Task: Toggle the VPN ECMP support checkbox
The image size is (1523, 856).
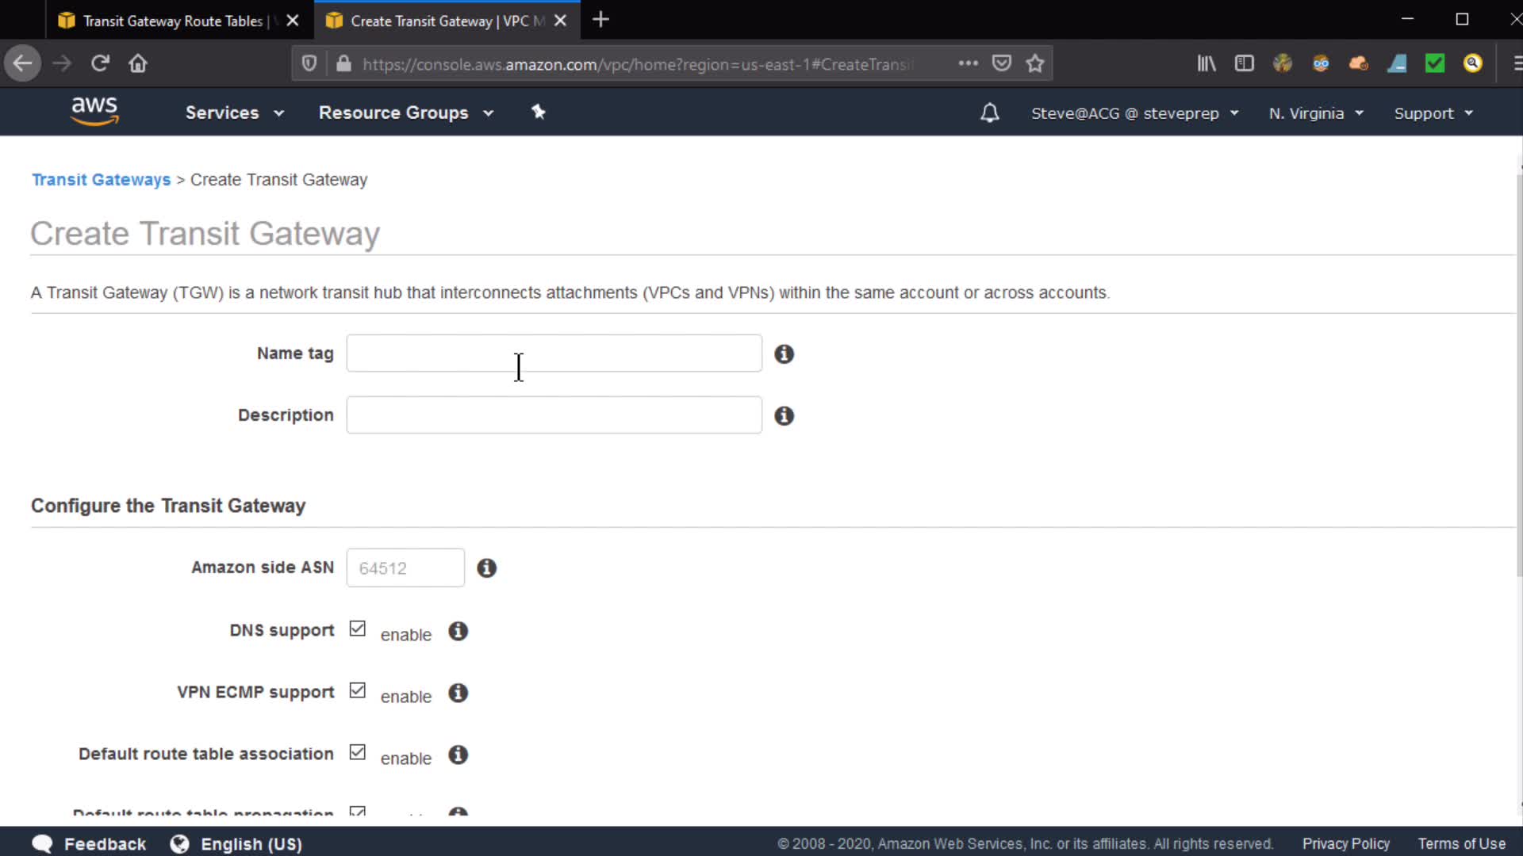Action: (x=358, y=691)
